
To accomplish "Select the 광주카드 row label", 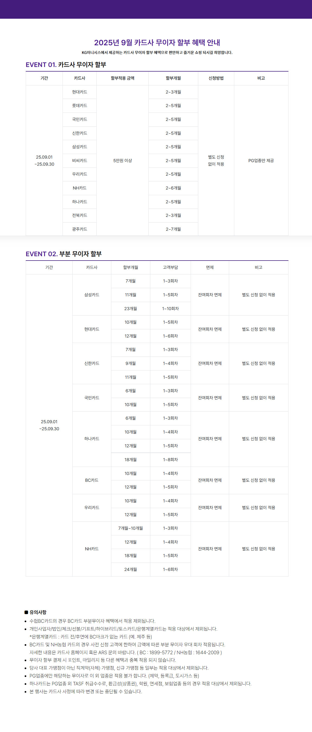I will tap(80, 229).
